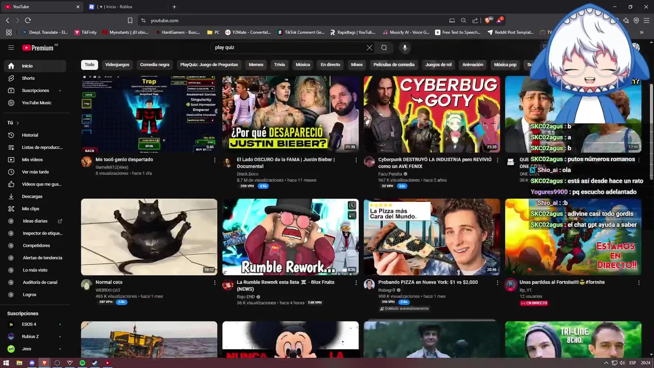Screen dimensions: 654x368
Task: Select the Música filter chip
Action: tap(302, 65)
